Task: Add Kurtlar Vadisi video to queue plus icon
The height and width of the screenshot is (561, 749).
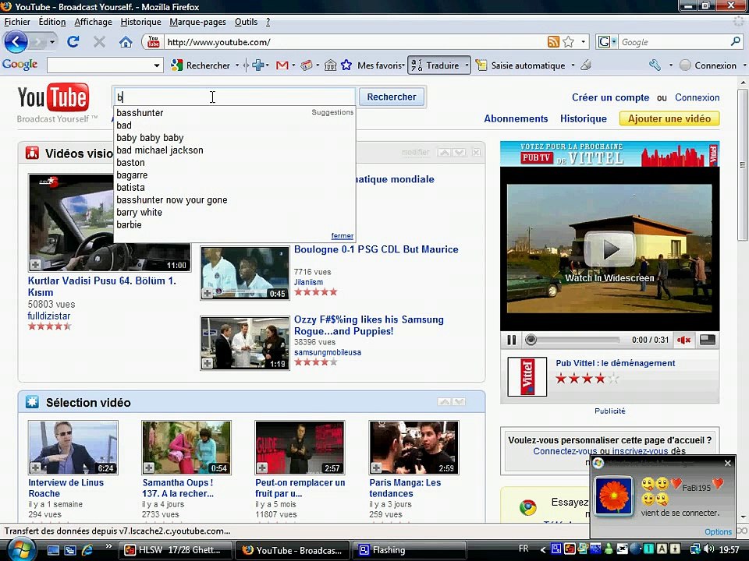Action: click(x=35, y=264)
